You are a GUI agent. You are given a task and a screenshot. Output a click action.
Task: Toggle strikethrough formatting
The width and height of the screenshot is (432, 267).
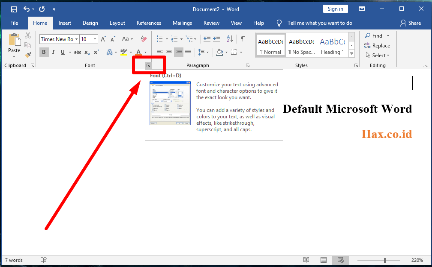(x=78, y=52)
